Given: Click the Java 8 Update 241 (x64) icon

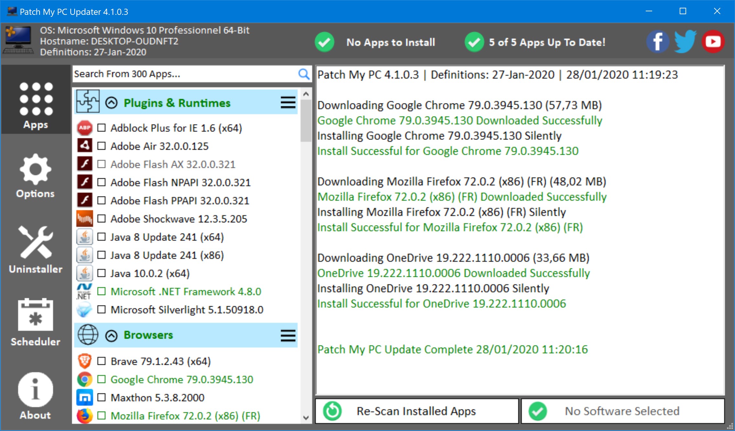Looking at the screenshot, I should pos(85,237).
